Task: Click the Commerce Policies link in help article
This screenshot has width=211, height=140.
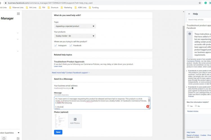Action: (193, 61)
